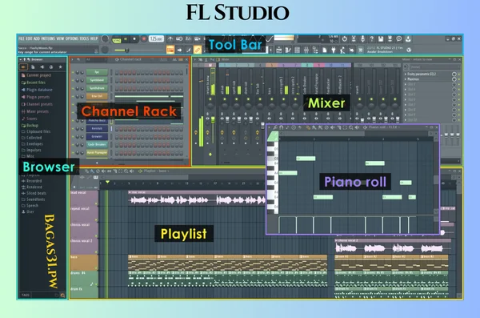Image resolution: width=480 pixels, height=318 pixels.
Task: Open the Browser window menu arrow
Action: [21, 59]
